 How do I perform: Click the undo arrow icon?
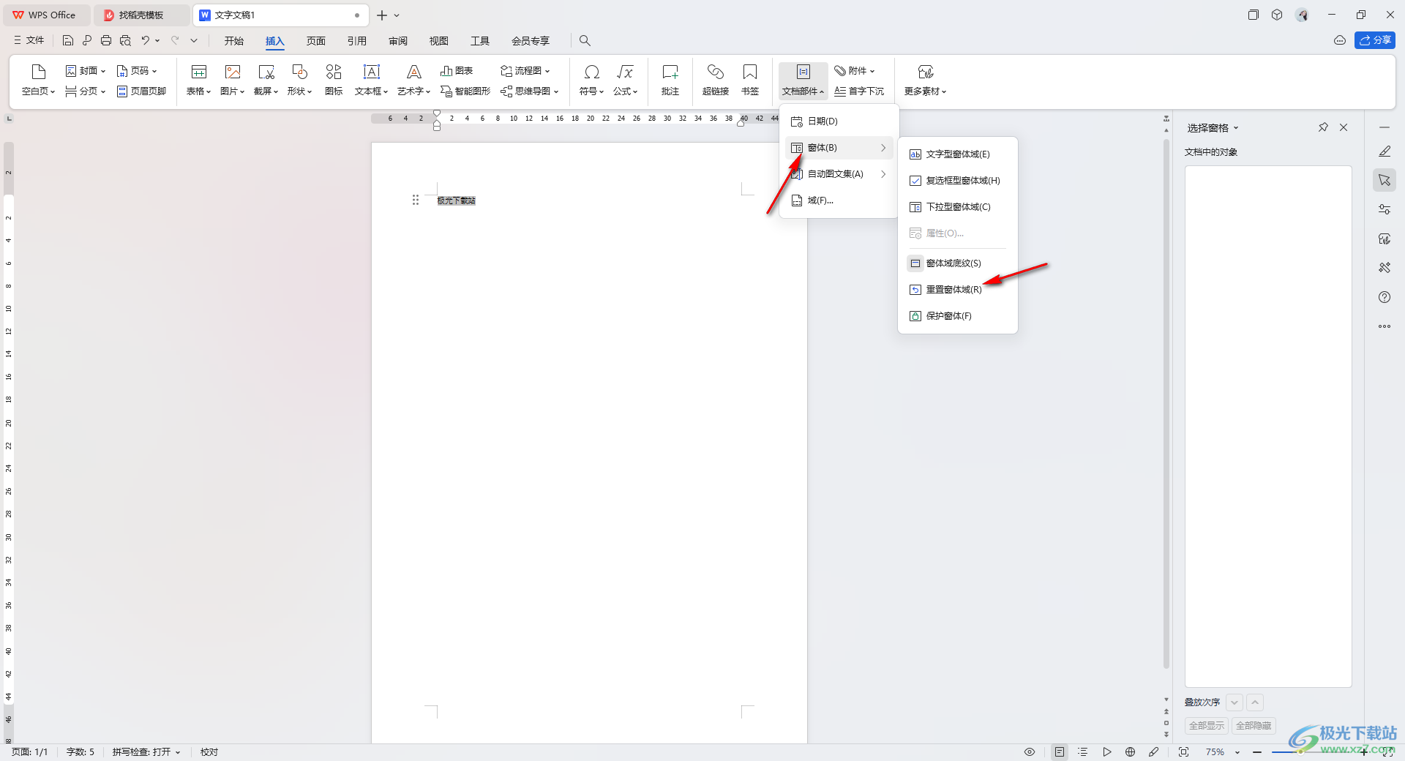(x=146, y=41)
